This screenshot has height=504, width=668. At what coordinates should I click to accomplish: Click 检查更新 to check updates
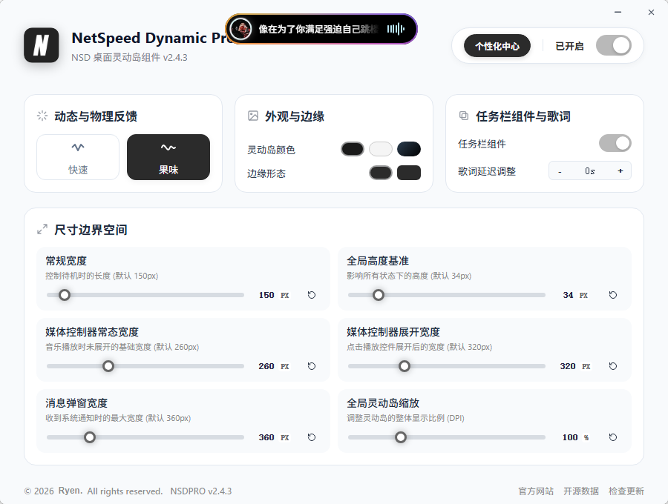coord(626,491)
